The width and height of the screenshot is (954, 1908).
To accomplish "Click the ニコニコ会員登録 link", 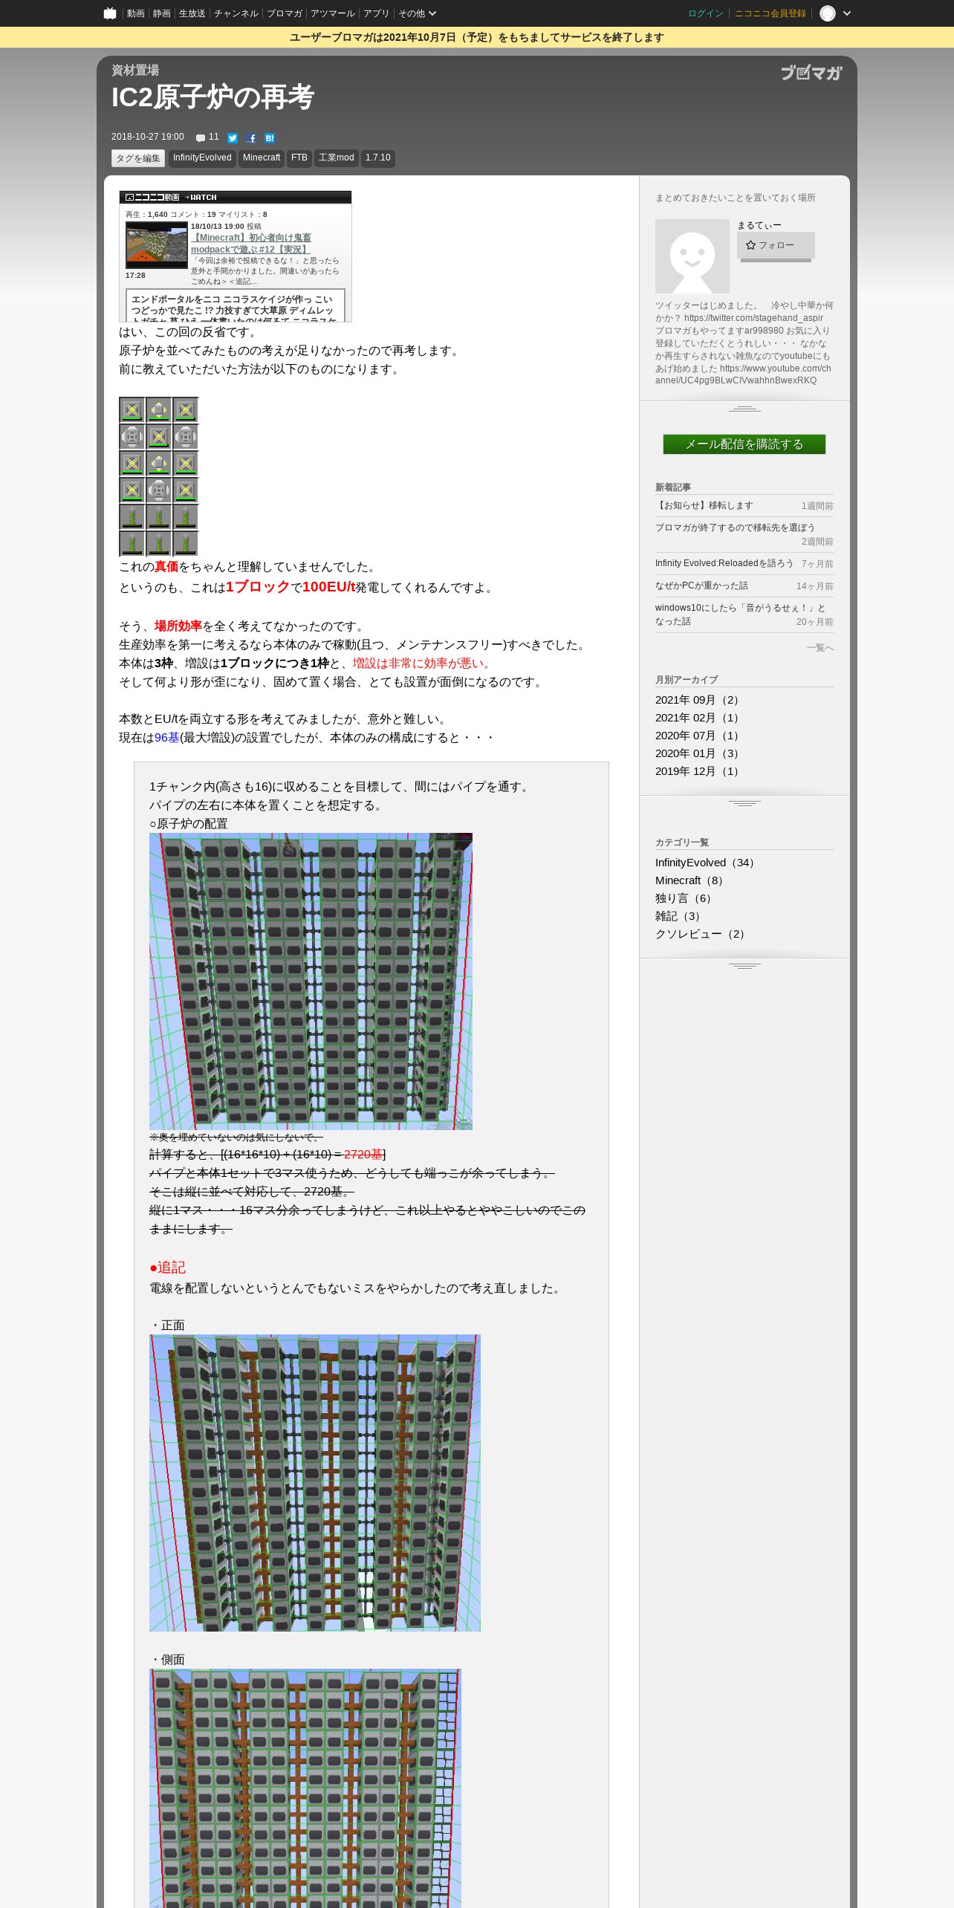I will pos(770,13).
